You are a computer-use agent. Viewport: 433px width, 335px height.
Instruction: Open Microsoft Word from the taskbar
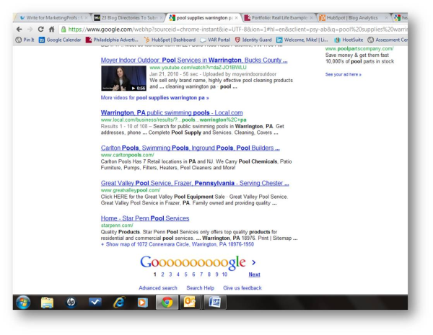(x=214, y=302)
